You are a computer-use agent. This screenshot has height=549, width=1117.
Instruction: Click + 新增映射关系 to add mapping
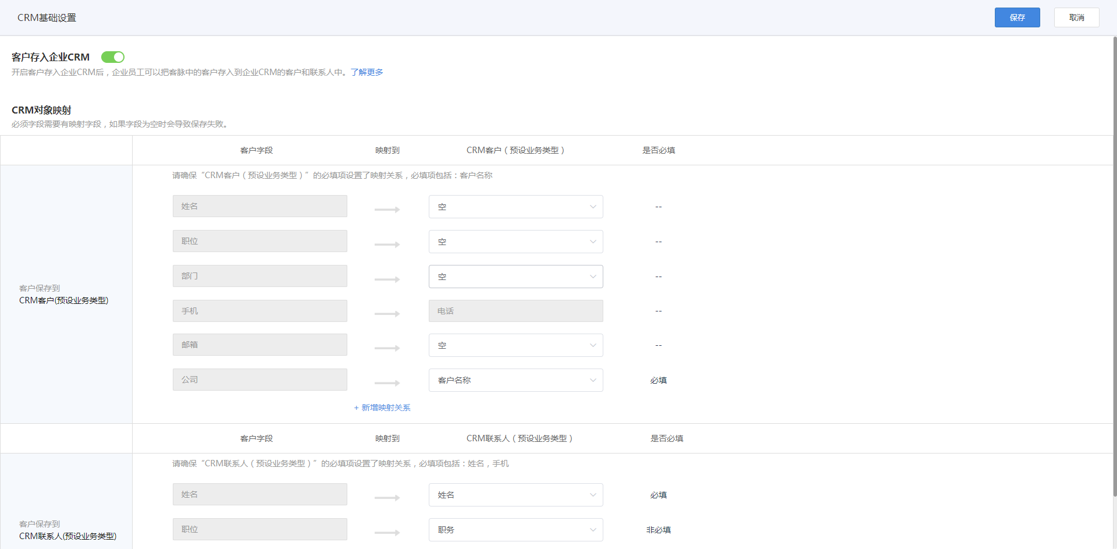[x=382, y=408]
